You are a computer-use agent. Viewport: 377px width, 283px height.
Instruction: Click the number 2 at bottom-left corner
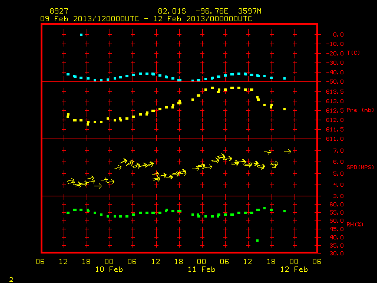(11, 279)
